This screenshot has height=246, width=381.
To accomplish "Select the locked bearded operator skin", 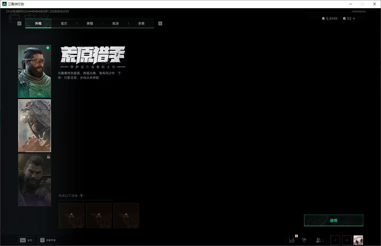I will click(34, 180).
